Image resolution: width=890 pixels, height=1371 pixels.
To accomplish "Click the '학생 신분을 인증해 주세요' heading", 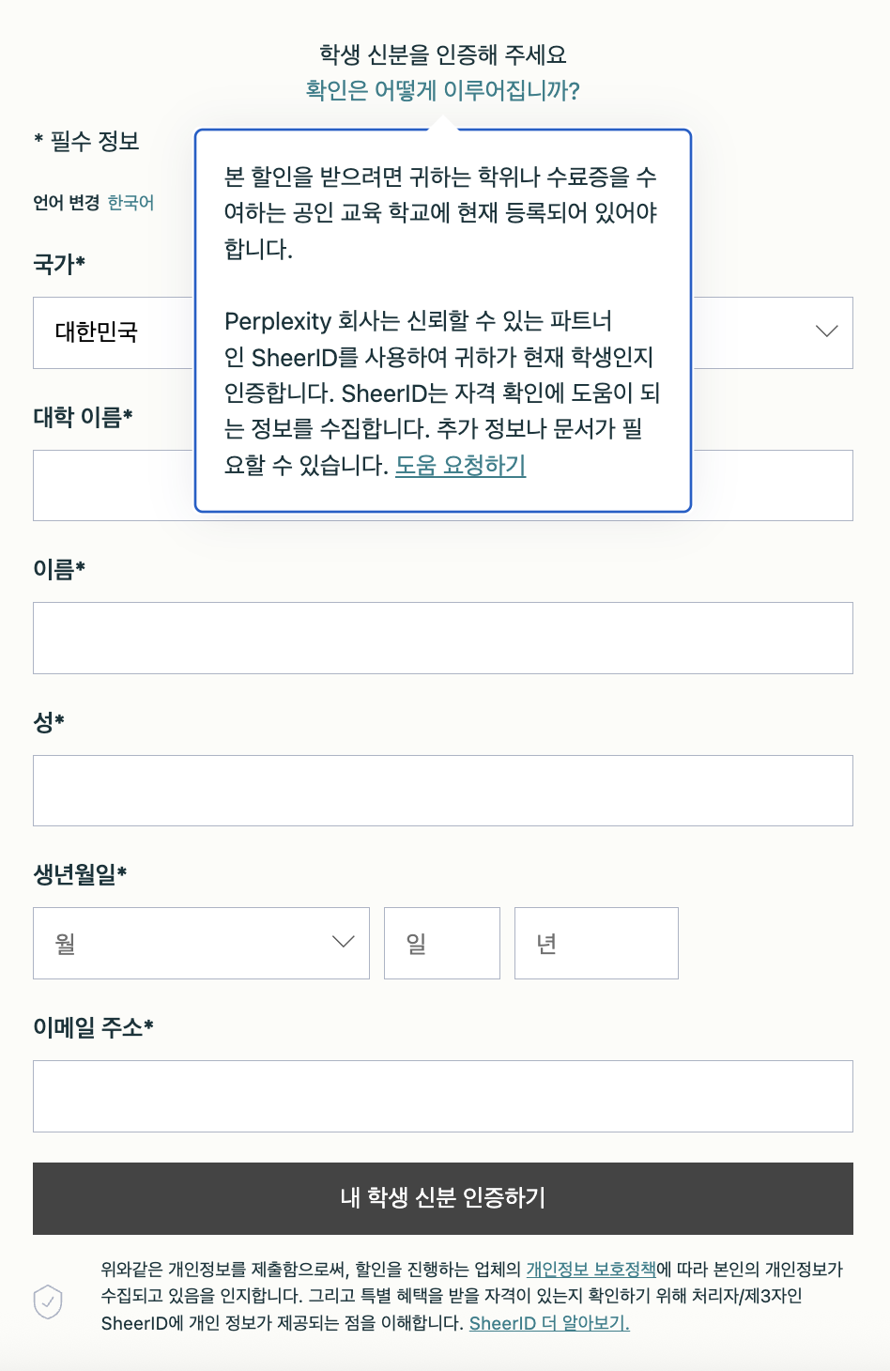I will click(445, 54).
